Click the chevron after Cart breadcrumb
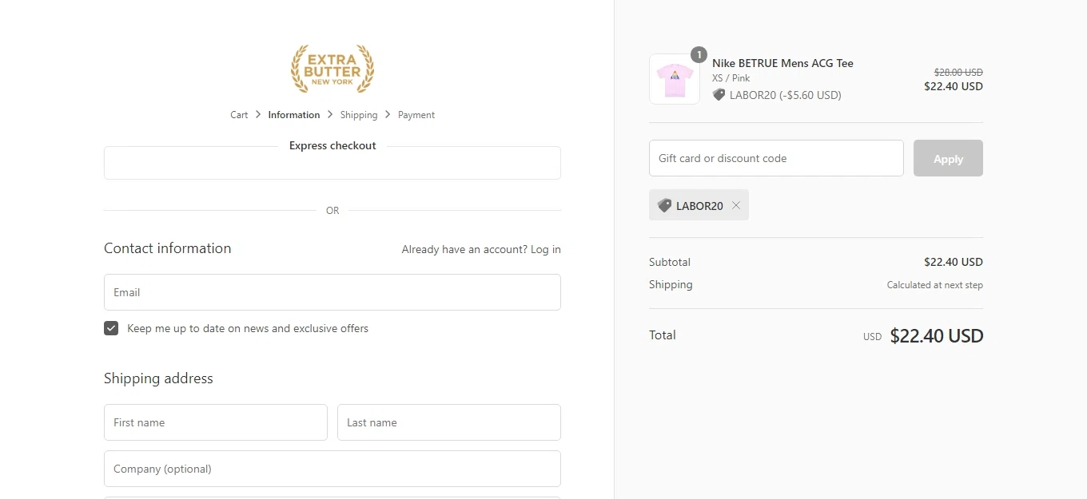Screen dimensions: 1087x499 [258, 115]
